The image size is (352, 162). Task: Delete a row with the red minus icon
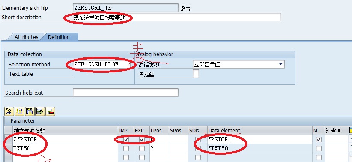[x=50, y=111]
